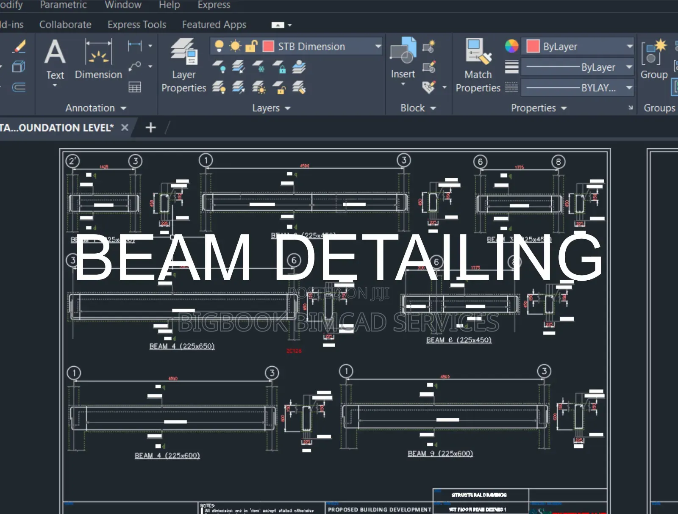Viewport: 678px width, 514px height.
Task: Click the Offset icon in Modify panel
Action: [x=19, y=87]
